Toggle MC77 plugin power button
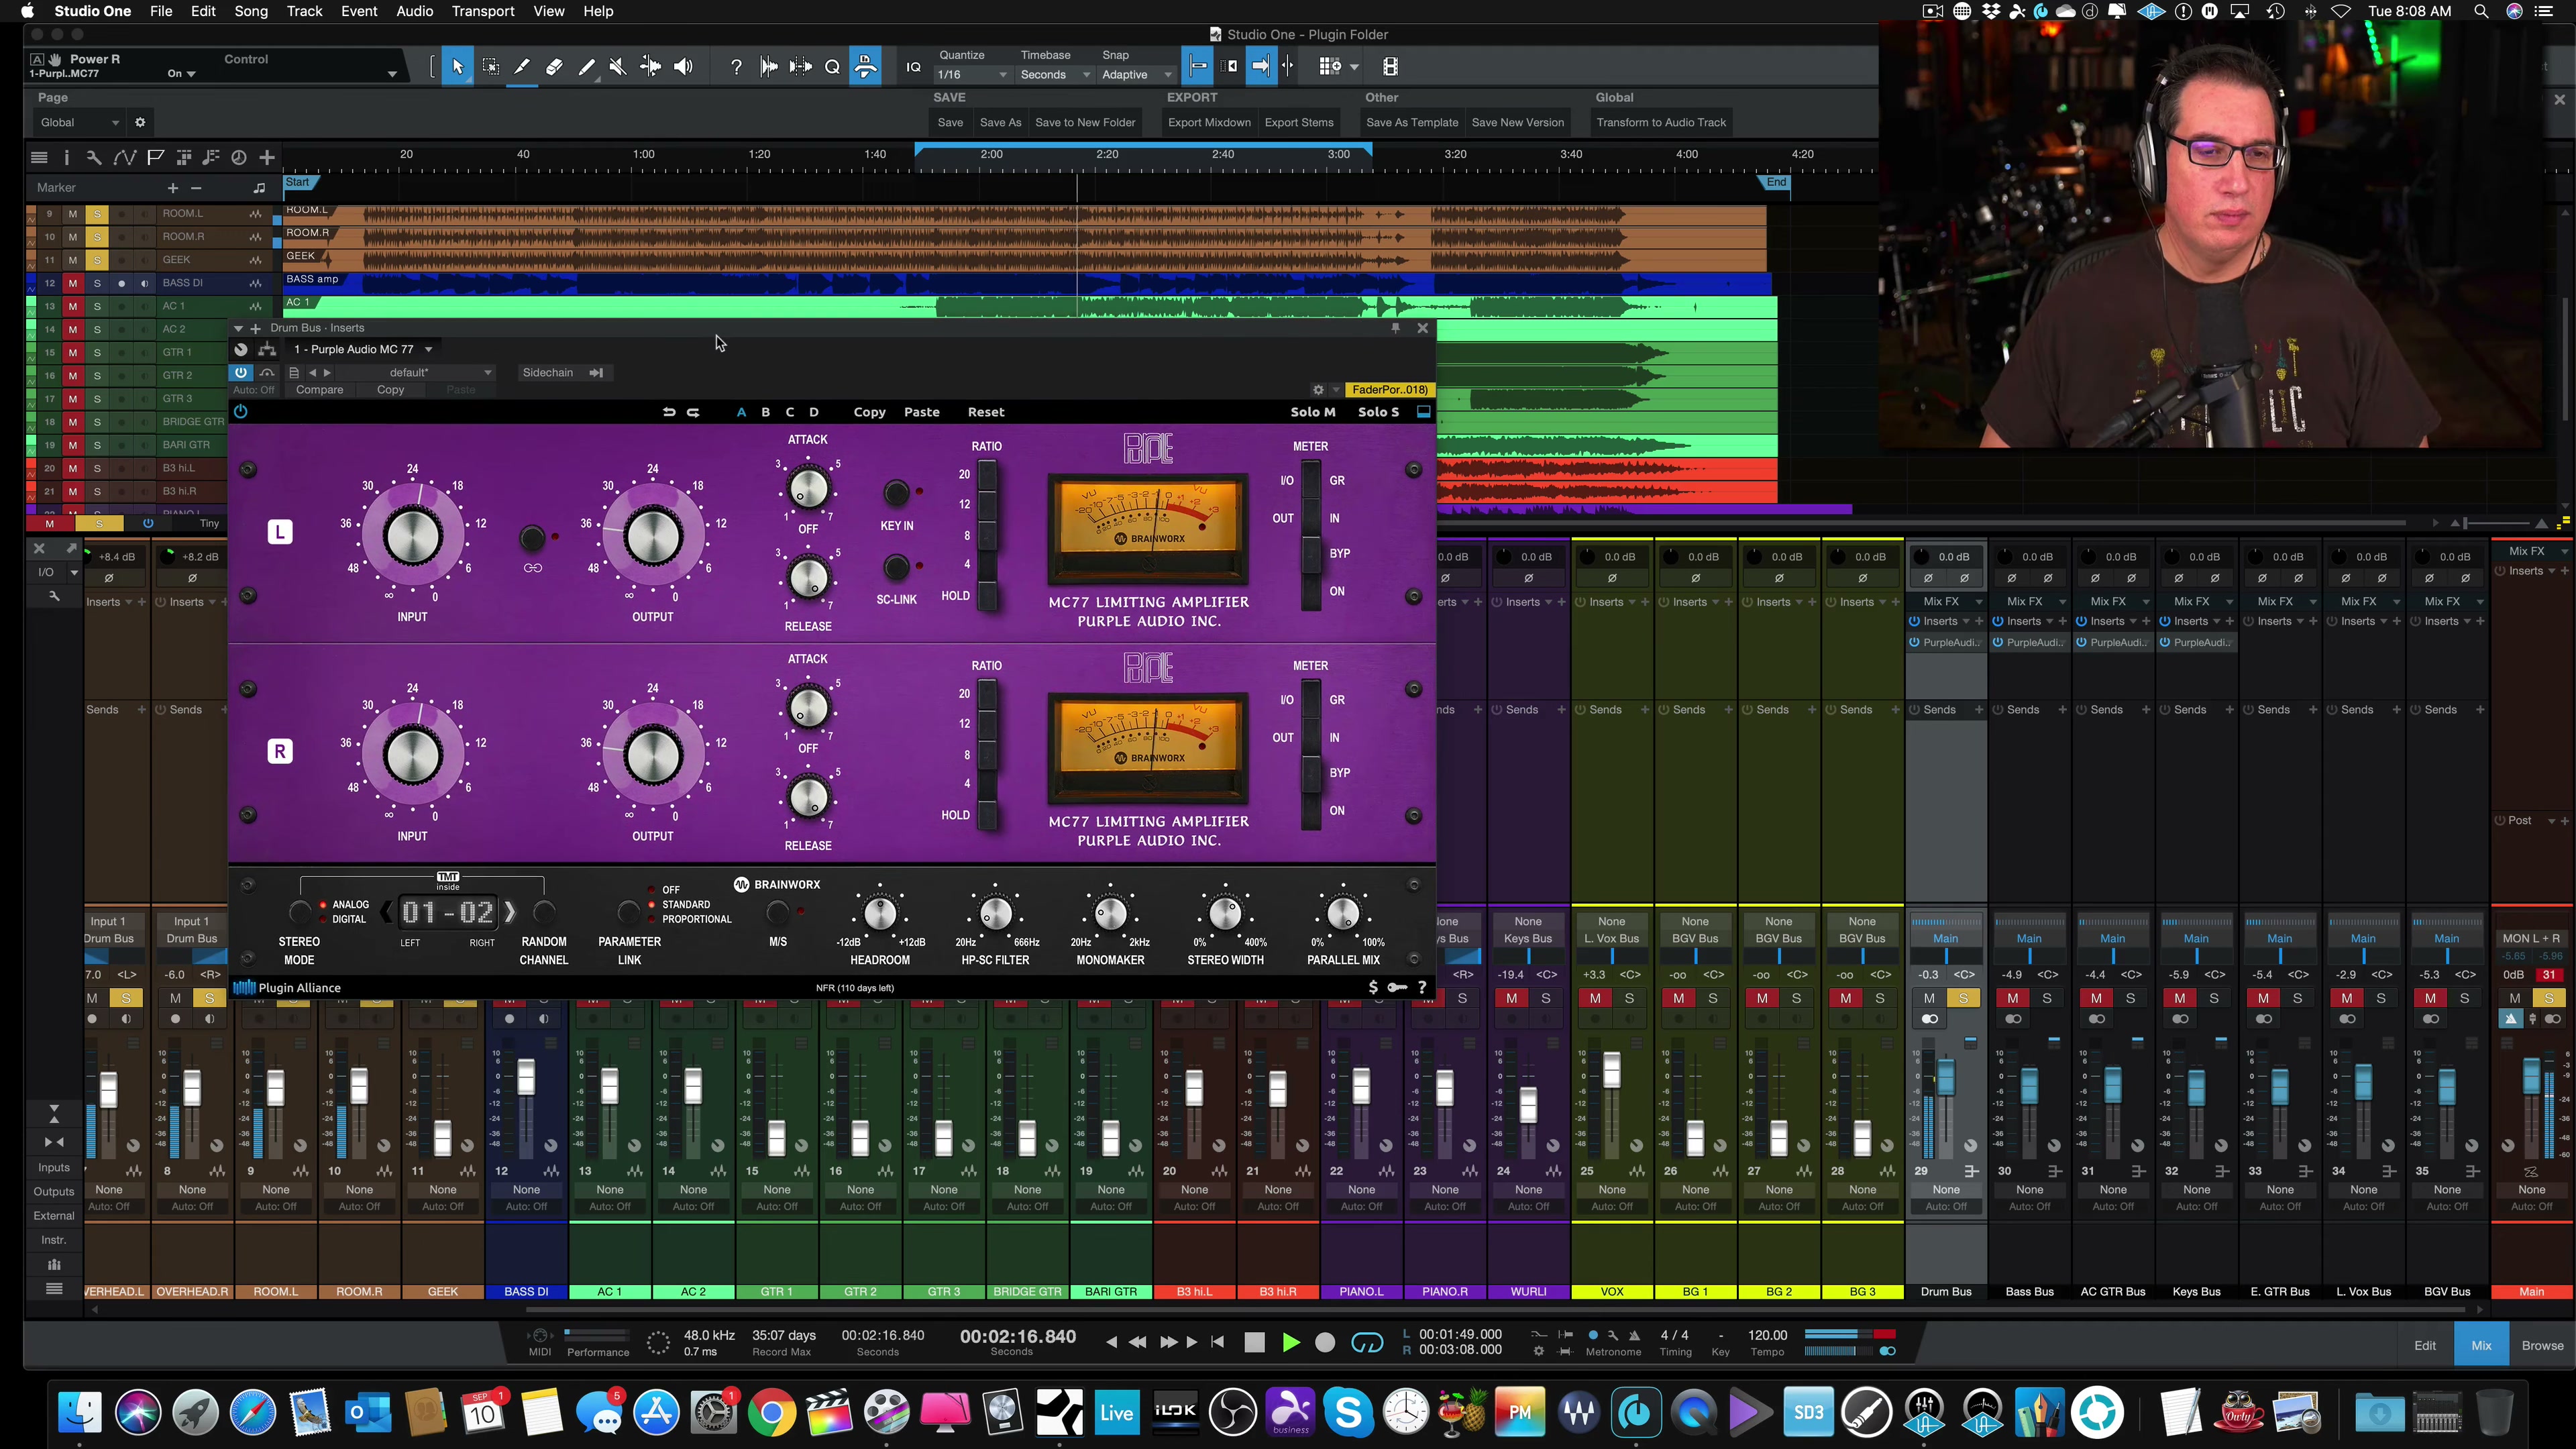 pyautogui.click(x=240, y=412)
